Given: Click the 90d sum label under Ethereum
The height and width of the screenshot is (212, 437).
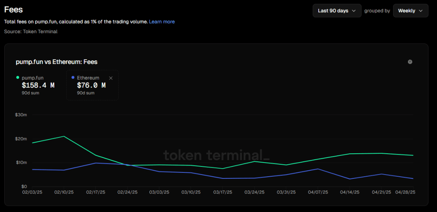Looking at the screenshot, I should click(85, 93).
